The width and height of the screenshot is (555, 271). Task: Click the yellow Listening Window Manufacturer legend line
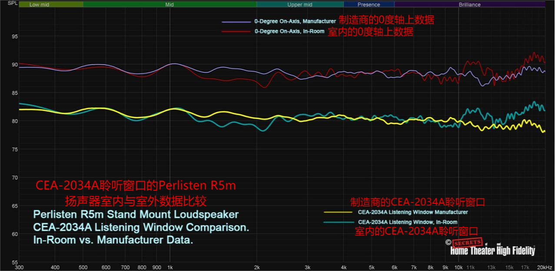pos(337,212)
